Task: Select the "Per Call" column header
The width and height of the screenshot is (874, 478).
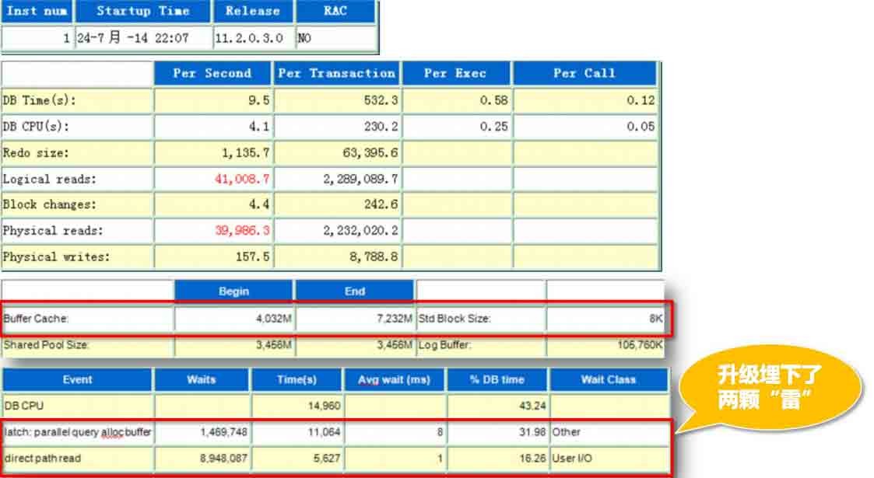Action: click(584, 74)
